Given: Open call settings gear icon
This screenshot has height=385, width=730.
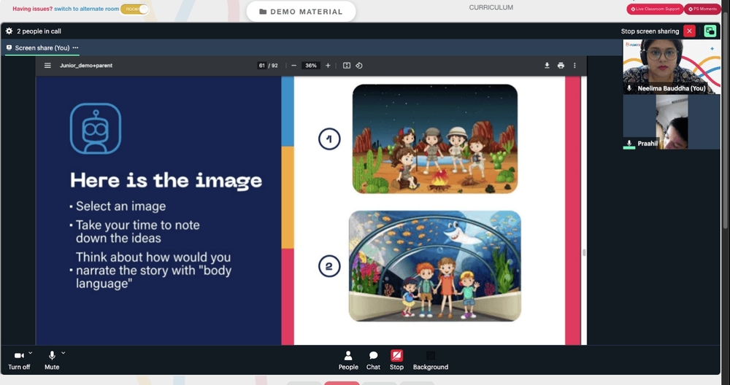Looking at the screenshot, I should [9, 31].
